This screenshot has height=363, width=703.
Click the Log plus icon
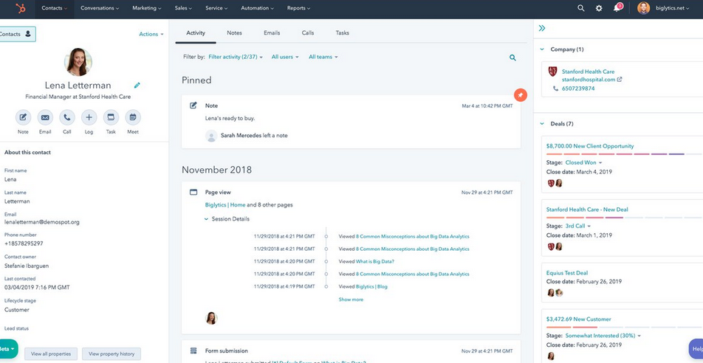point(89,117)
